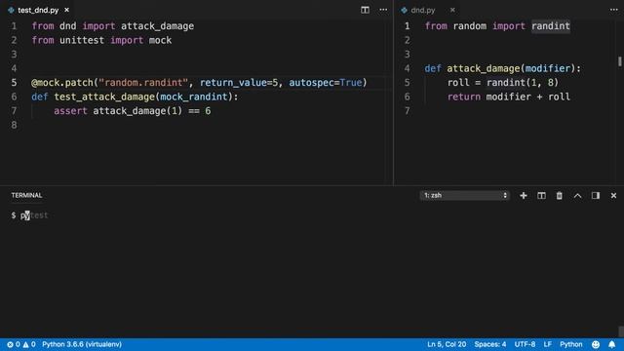Open notifications bell in status bar
This screenshot has width=624, height=351.
coord(612,344)
